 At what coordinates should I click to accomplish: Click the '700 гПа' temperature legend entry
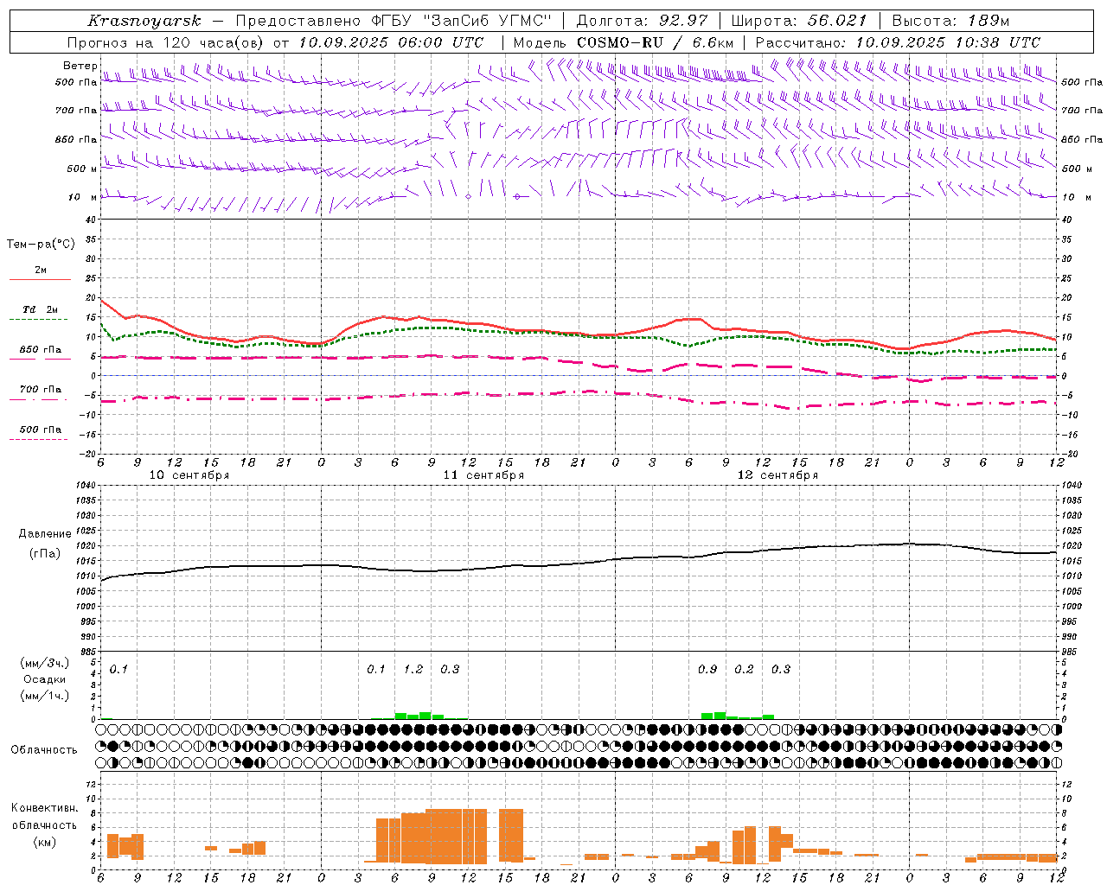click(41, 389)
